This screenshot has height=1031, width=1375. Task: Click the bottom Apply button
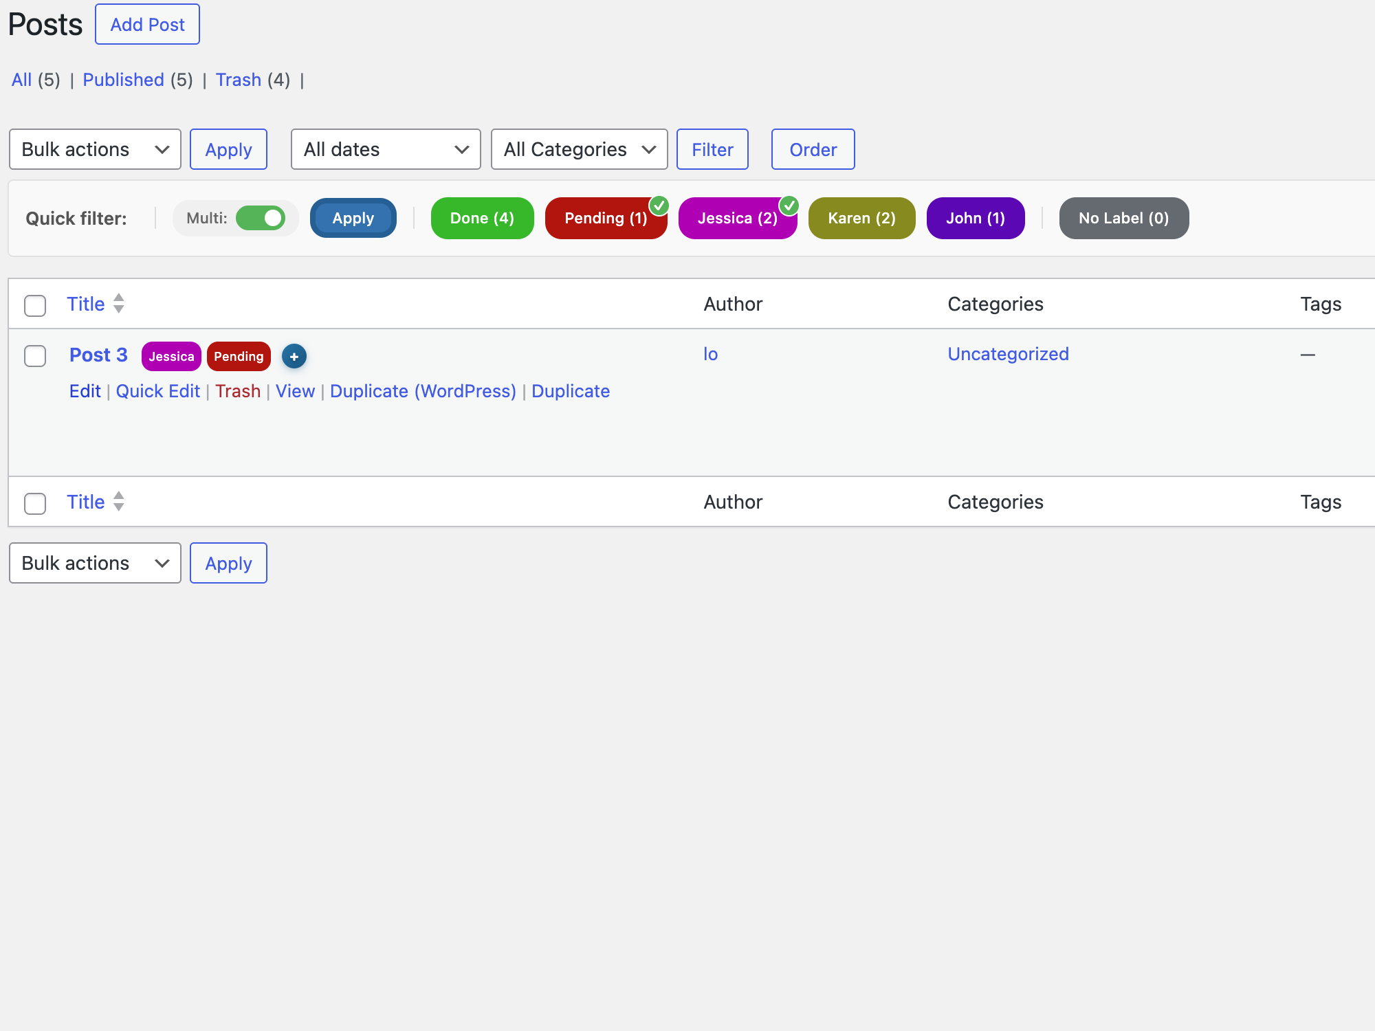tap(228, 563)
